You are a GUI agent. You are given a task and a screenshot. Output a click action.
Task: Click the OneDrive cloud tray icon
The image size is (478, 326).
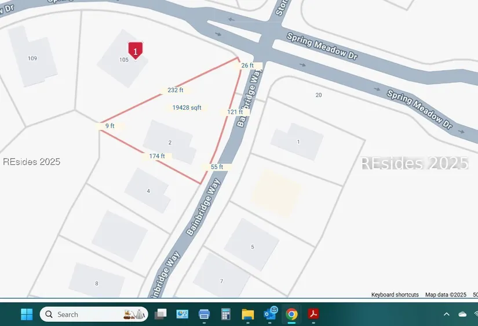[462, 314]
